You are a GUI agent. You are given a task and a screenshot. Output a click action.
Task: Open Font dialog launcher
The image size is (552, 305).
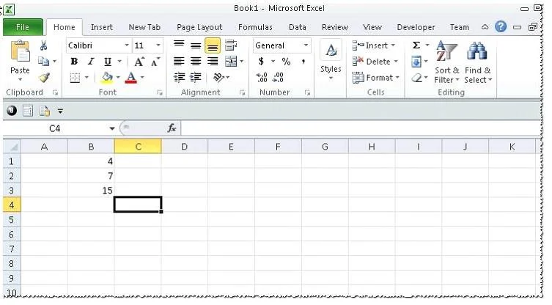160,92
